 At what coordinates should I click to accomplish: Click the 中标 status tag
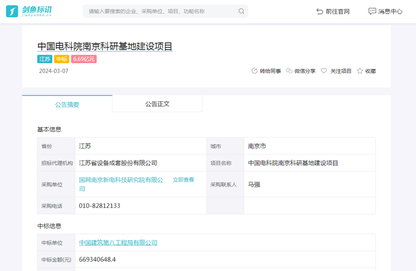coord(62,59)
